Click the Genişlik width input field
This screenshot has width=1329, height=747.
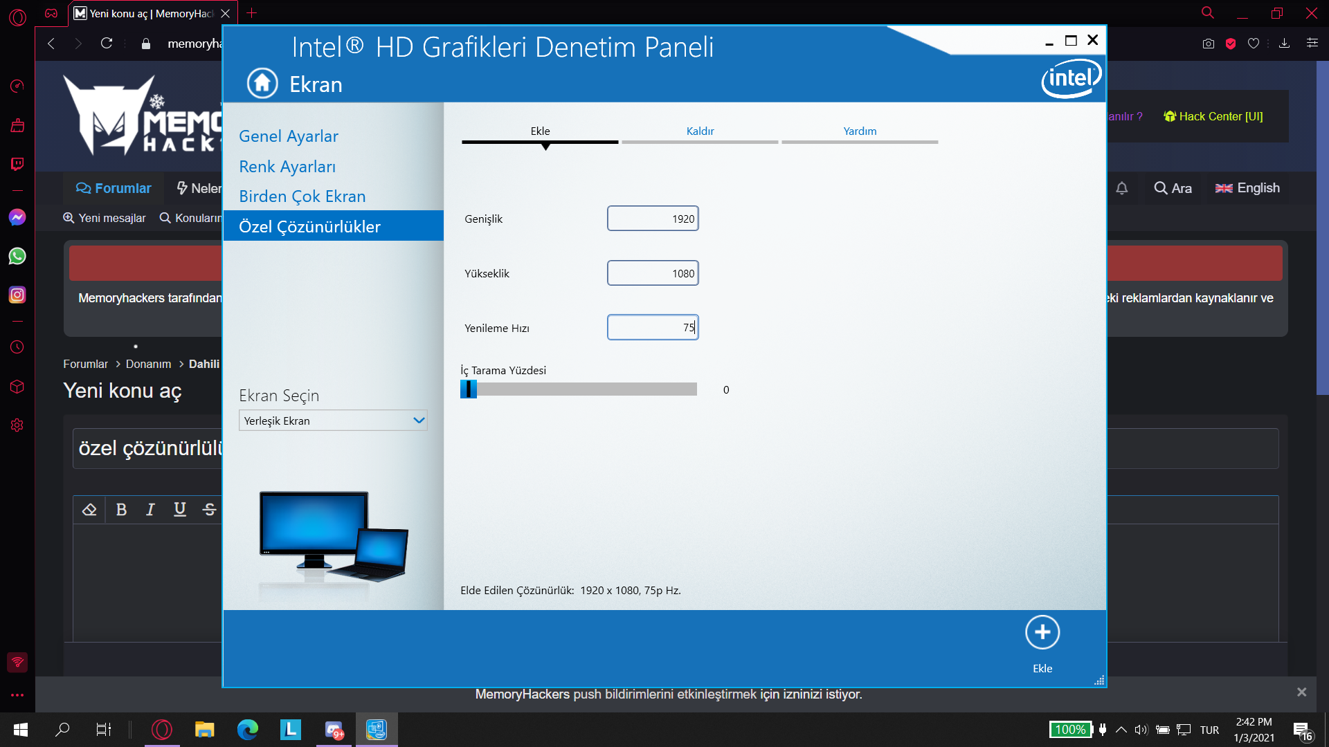pos(653,219)
